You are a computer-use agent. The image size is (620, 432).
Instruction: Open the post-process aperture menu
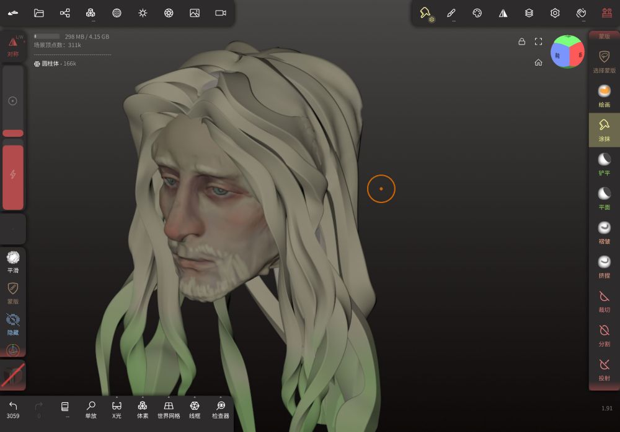(169, 13)
